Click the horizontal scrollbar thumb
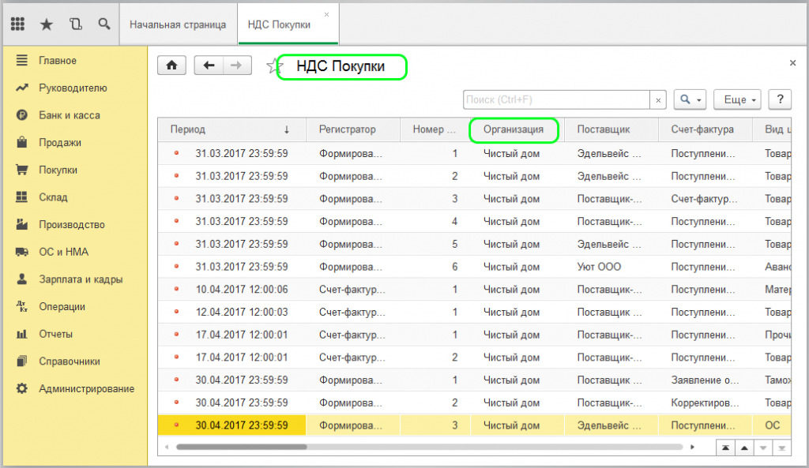This screenshot has width=809, height=468. point(241,447)
